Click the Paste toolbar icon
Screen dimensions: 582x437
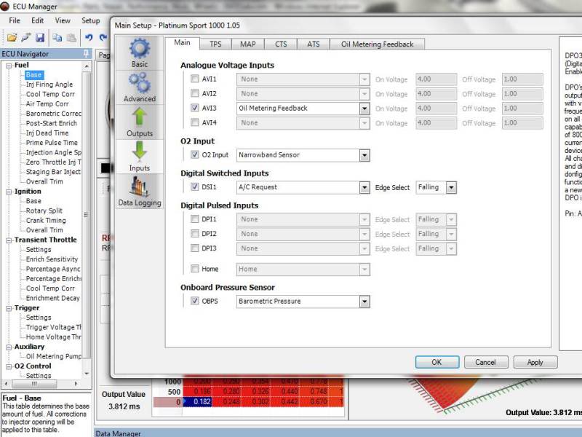coord(71,38)
